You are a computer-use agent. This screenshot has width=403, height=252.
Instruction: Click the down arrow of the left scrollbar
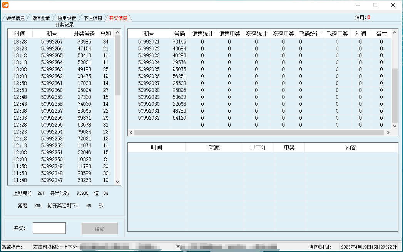point(118,181)
